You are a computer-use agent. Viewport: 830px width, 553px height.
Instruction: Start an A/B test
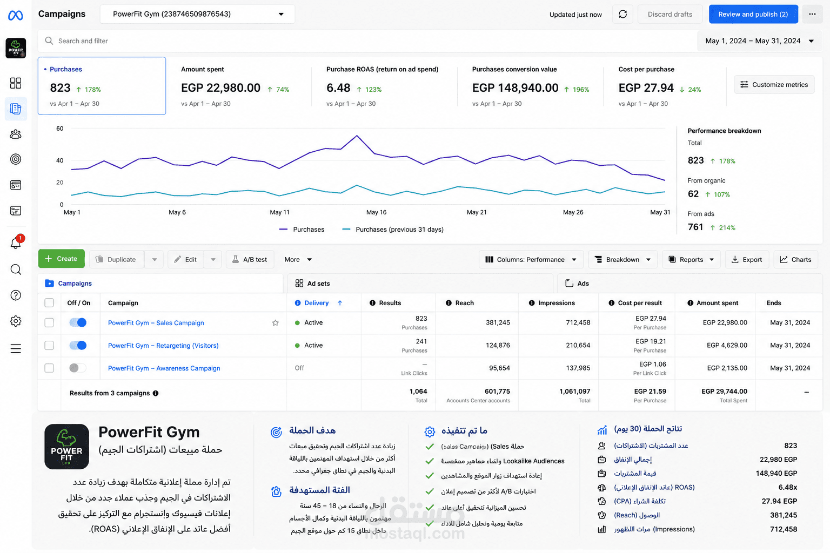pyautogui.click(x=250, y=260)
